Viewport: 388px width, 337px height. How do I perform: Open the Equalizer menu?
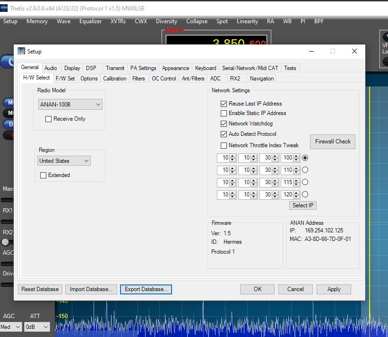(x=91, y=21)
